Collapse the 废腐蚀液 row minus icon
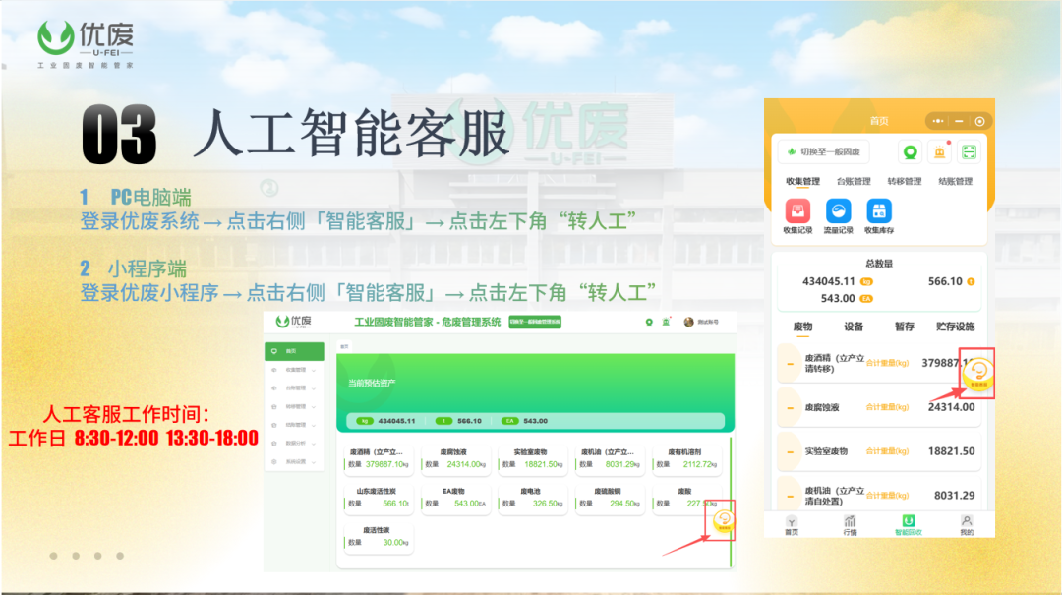The image size is (1062, 595). tap(790, 408)
